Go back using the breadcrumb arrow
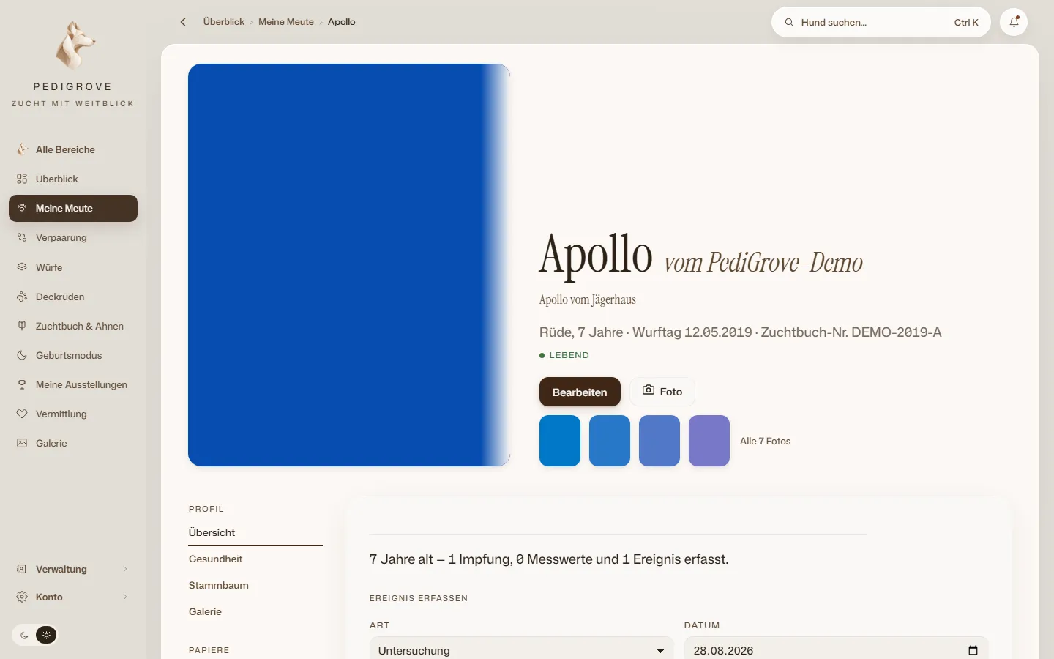Image resolution: width=1054 pixels, height=659 pixels. coord(183,22)
